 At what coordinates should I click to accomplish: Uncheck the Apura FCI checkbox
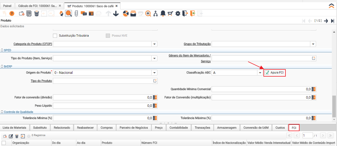(267, 73)
